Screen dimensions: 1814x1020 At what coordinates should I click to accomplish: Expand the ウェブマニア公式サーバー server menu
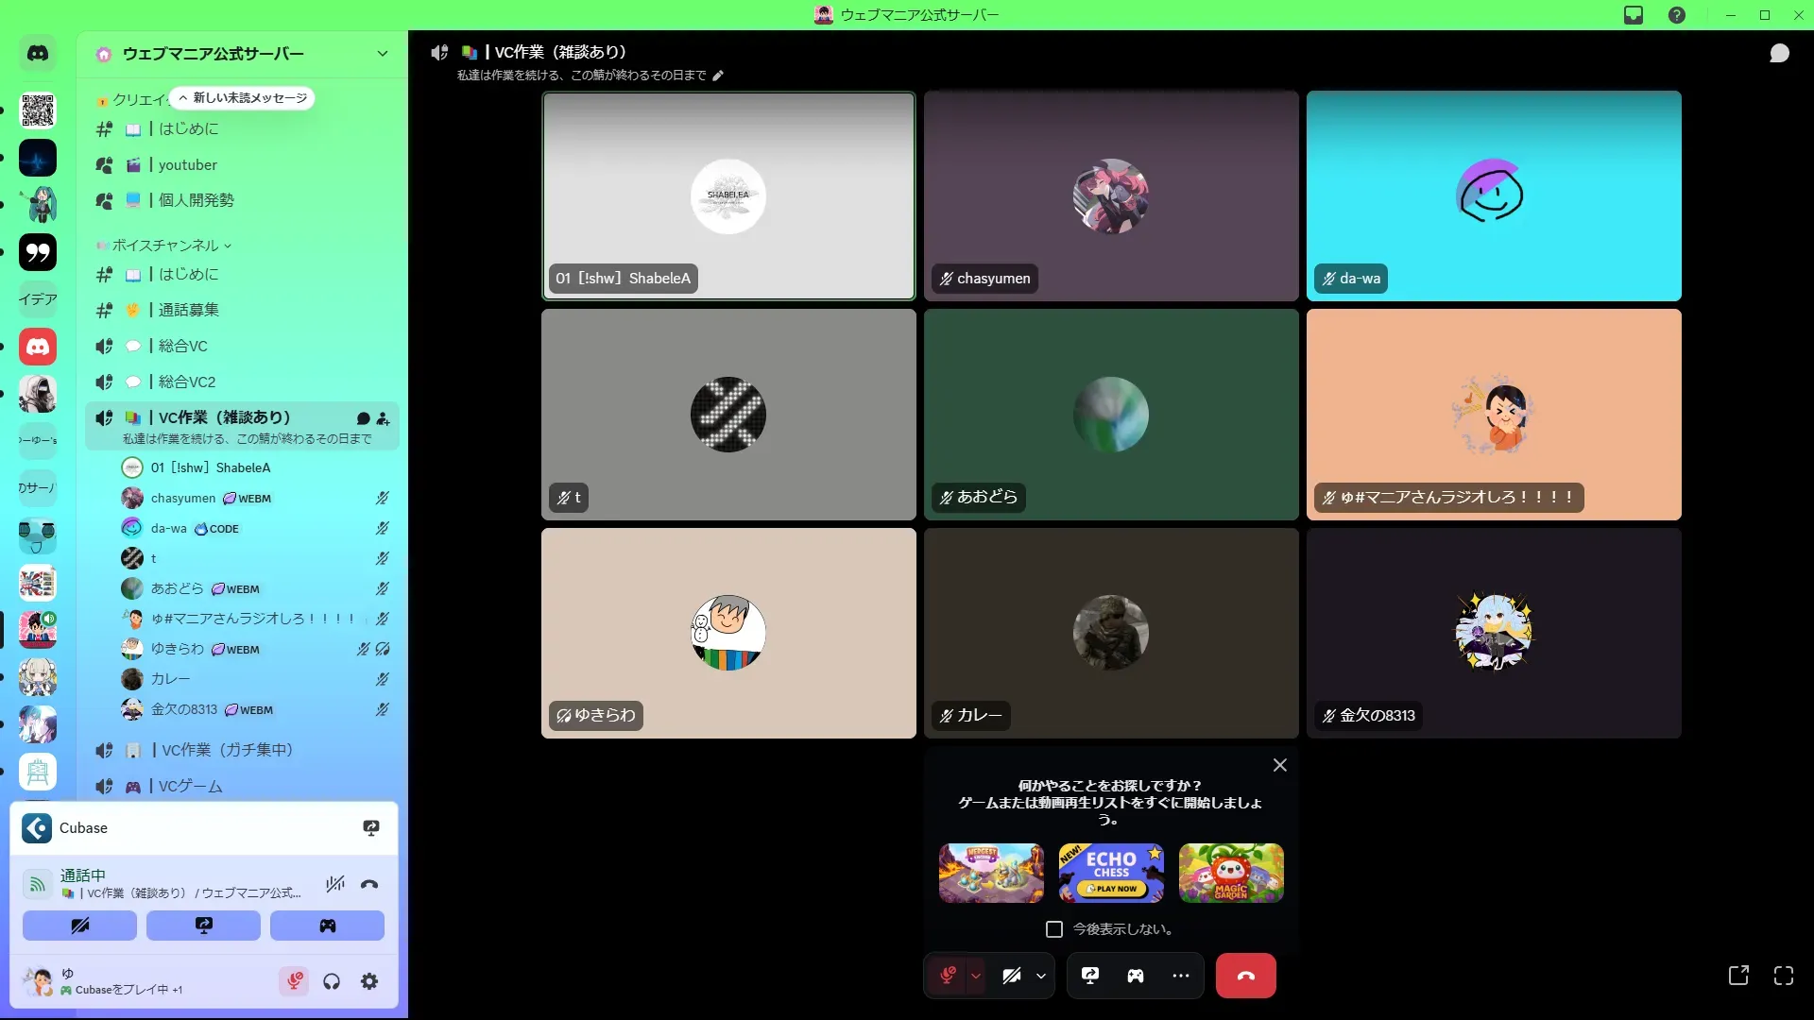382,54
